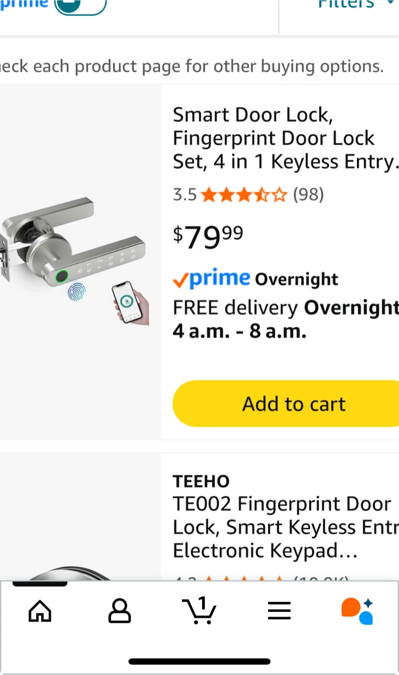
Task: Open the shopping cart icon
Action: click(x=199, y=611)
